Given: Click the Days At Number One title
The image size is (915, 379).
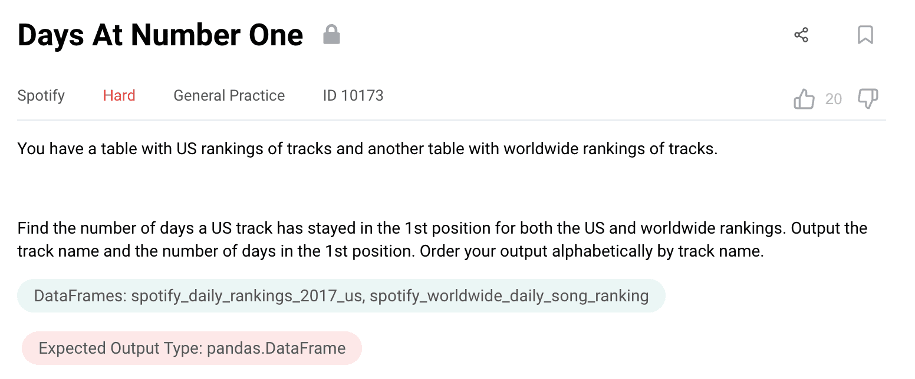Looking at the screenshot, I should (160, 35).
